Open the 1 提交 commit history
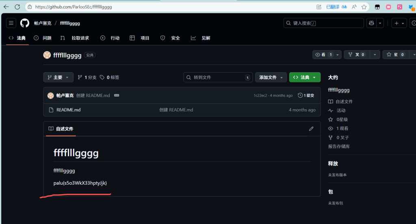Screen dimensions: 416x224 306,95
